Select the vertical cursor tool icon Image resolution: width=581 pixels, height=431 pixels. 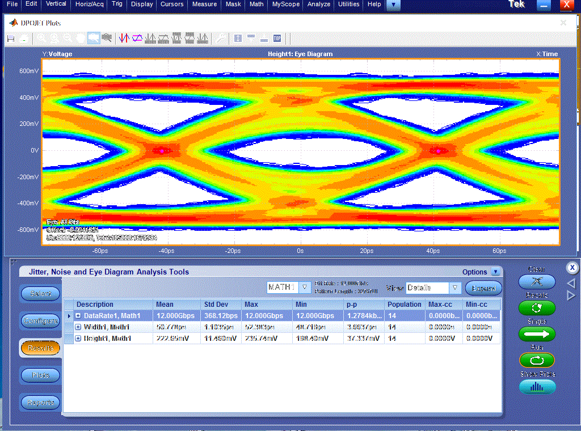pyautogui.click(x=124, y=38)
